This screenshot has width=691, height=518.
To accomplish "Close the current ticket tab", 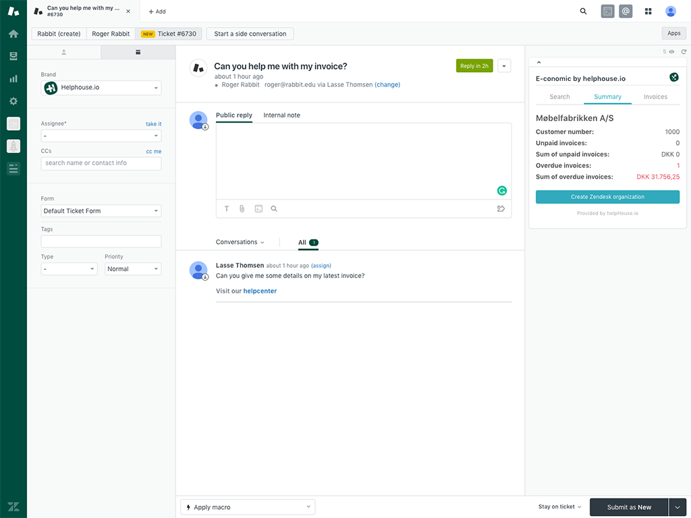I will coord(128,11).
